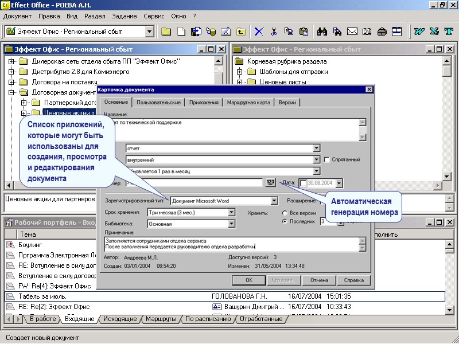Select the Табель за июль. message row
The height and width of the screenshot is (344, 459).
tap(225, 296)
